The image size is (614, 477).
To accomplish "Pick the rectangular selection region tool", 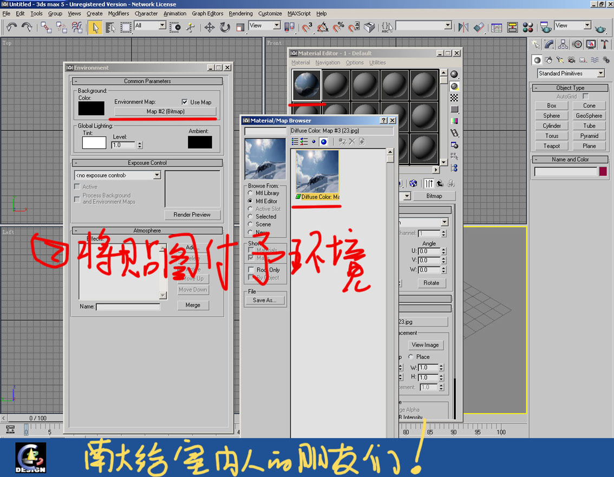I will coord(126,28).
